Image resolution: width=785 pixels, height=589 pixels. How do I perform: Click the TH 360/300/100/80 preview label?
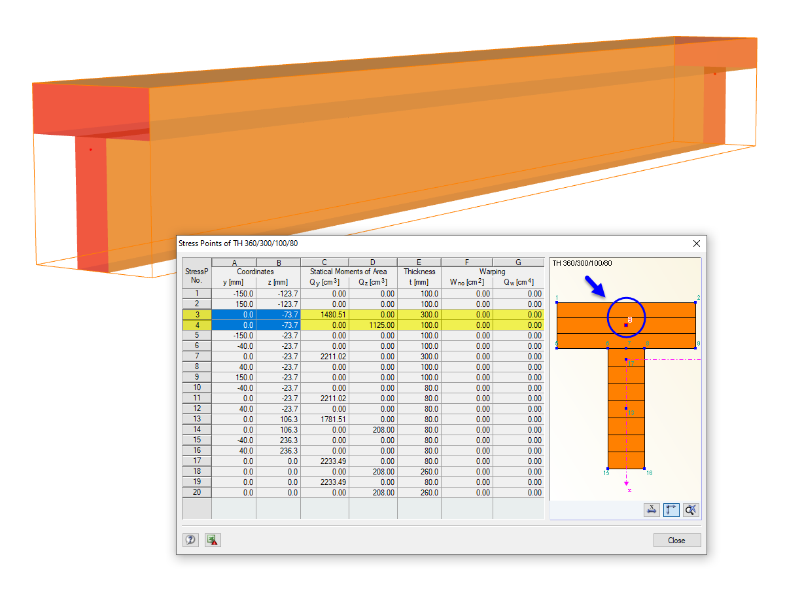tap(582, 263)
